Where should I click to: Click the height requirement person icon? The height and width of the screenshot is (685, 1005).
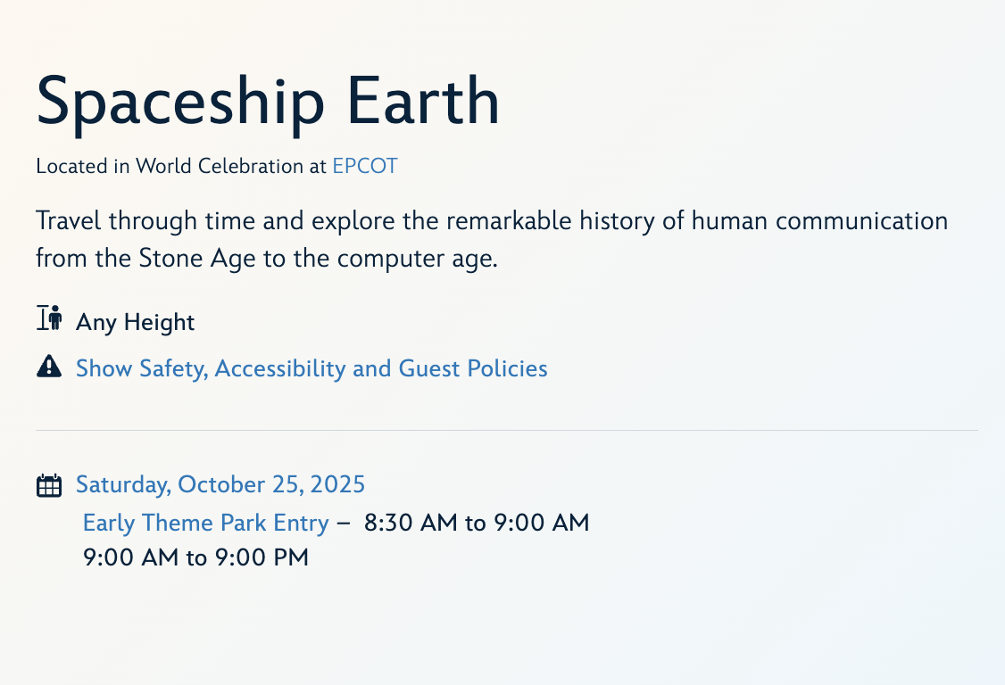[49, 319]
